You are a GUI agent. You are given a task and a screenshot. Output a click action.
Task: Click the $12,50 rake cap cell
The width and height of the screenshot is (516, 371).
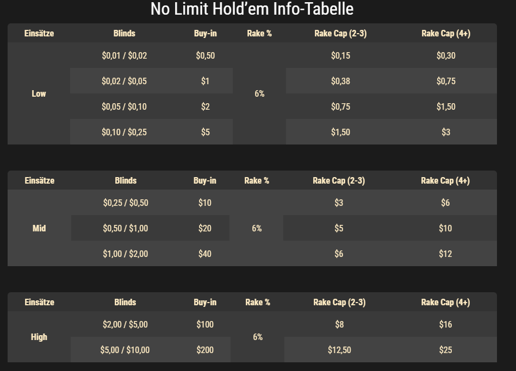(x=339, y=350)
